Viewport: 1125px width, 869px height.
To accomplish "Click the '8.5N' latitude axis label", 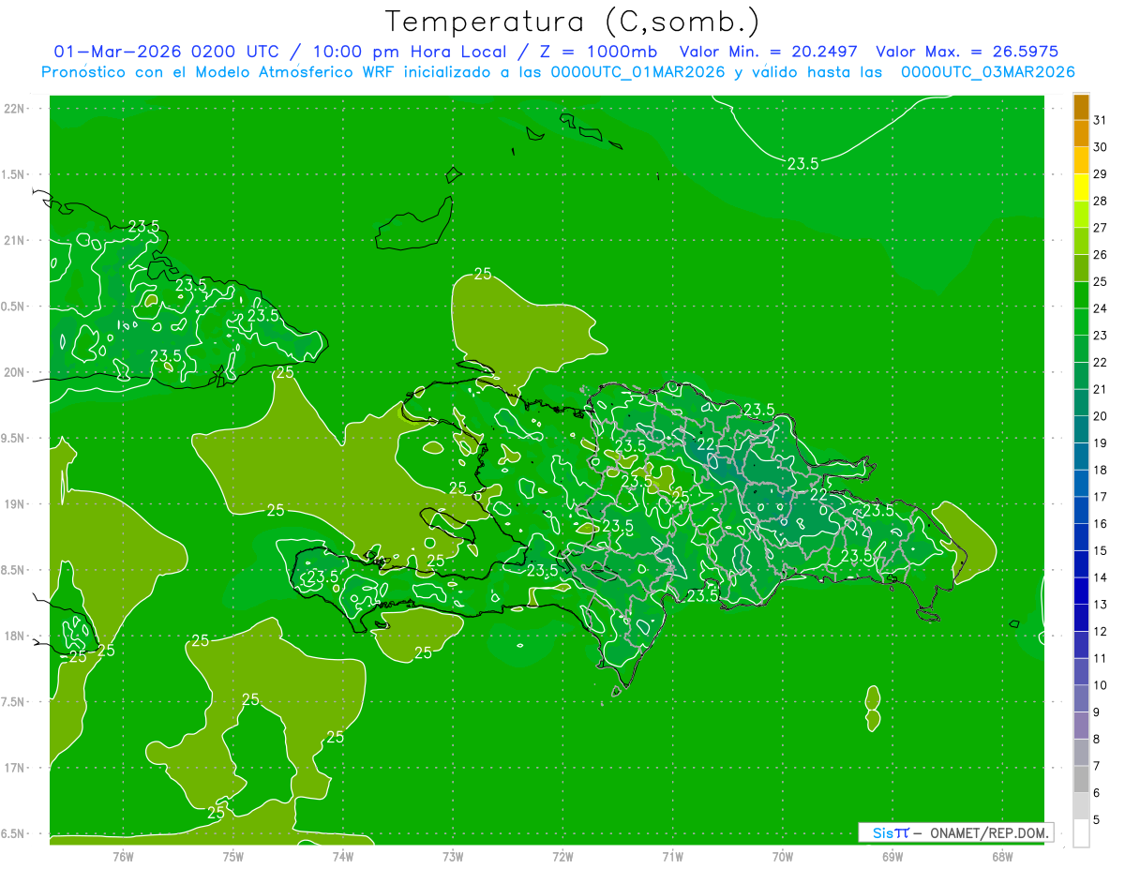I will [13, 570].
